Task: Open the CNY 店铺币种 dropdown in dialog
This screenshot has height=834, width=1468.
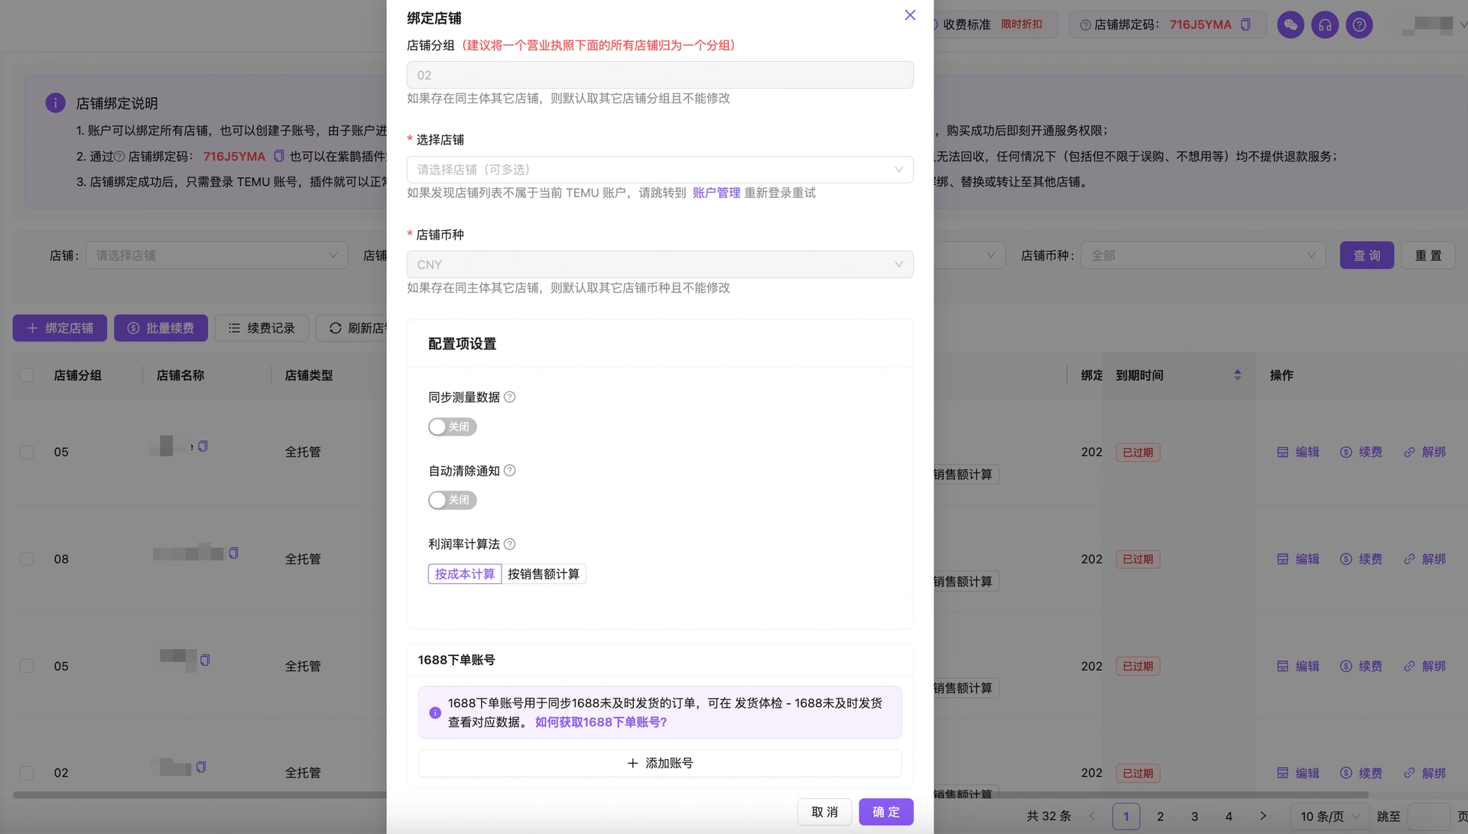Action: 660,264
